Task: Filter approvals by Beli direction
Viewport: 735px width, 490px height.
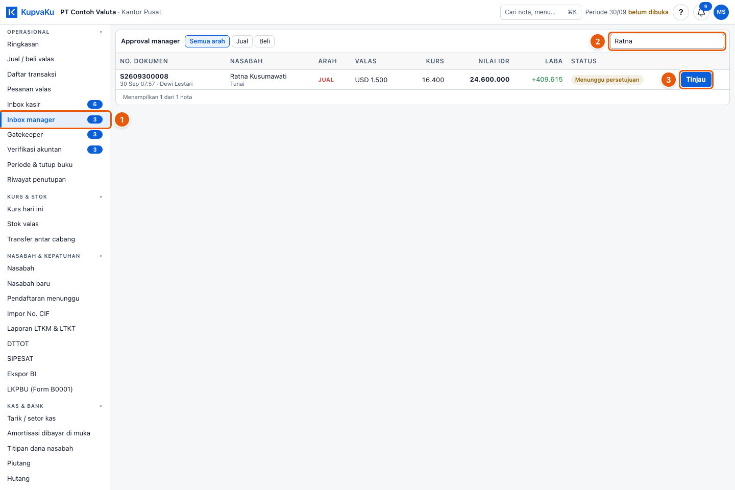Action: pyautogui.click(x=264, y=41)
